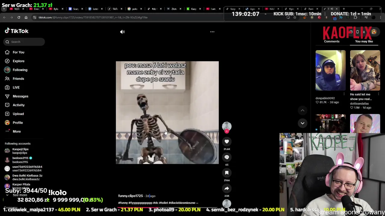
Task: Open options for dottieandatlas video
Action: click(378, 94)
